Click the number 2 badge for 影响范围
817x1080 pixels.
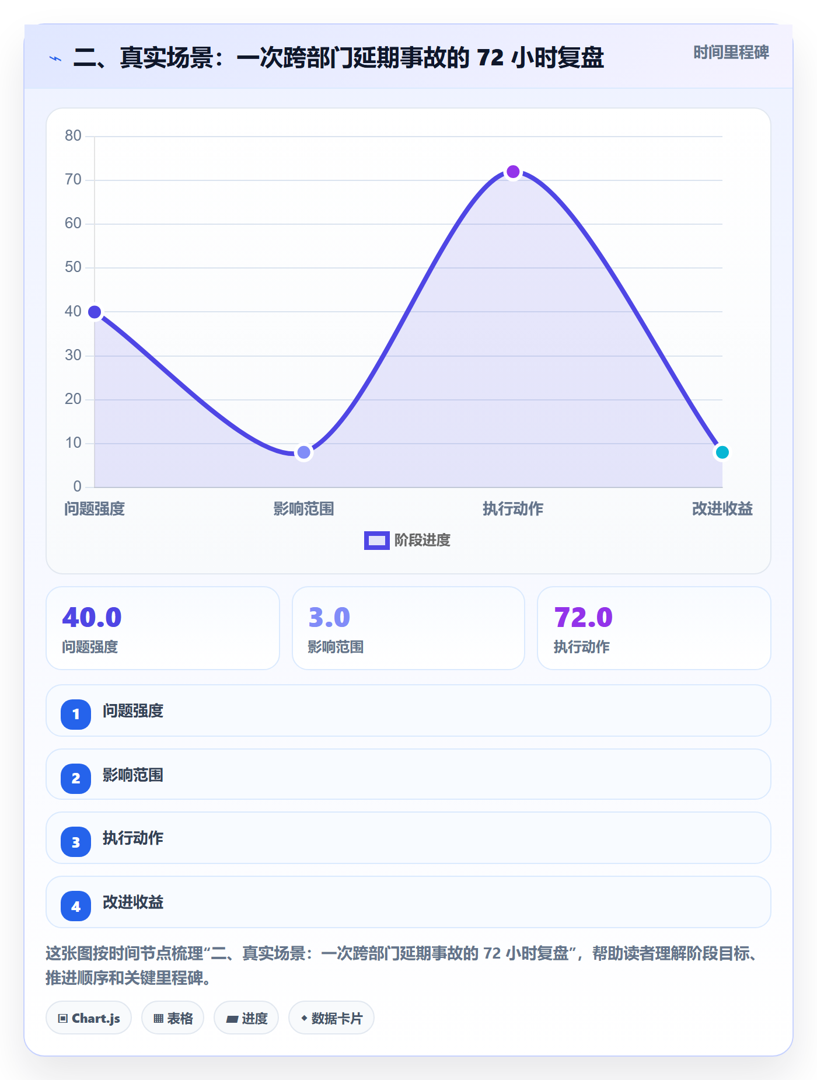[x=76, y=778]
